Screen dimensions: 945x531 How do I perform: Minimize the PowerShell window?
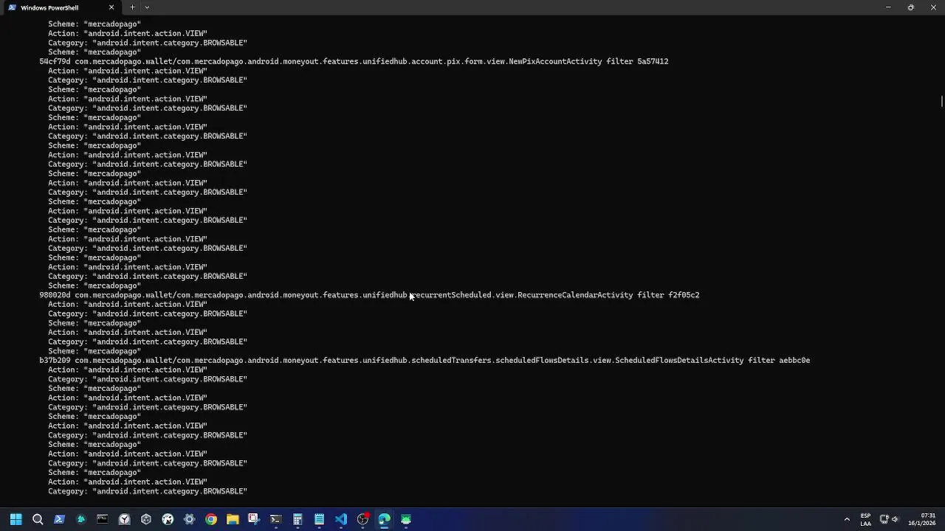888,7
